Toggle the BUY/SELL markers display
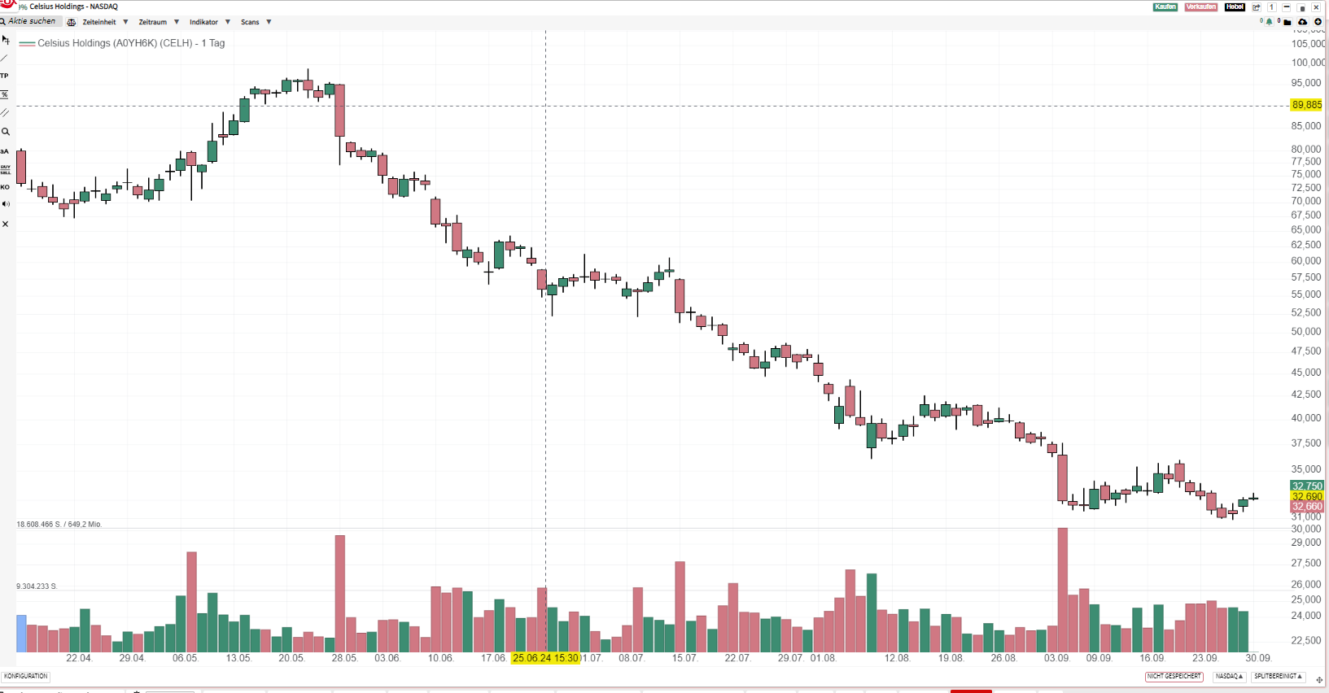1329x693 pixels. 6,169
